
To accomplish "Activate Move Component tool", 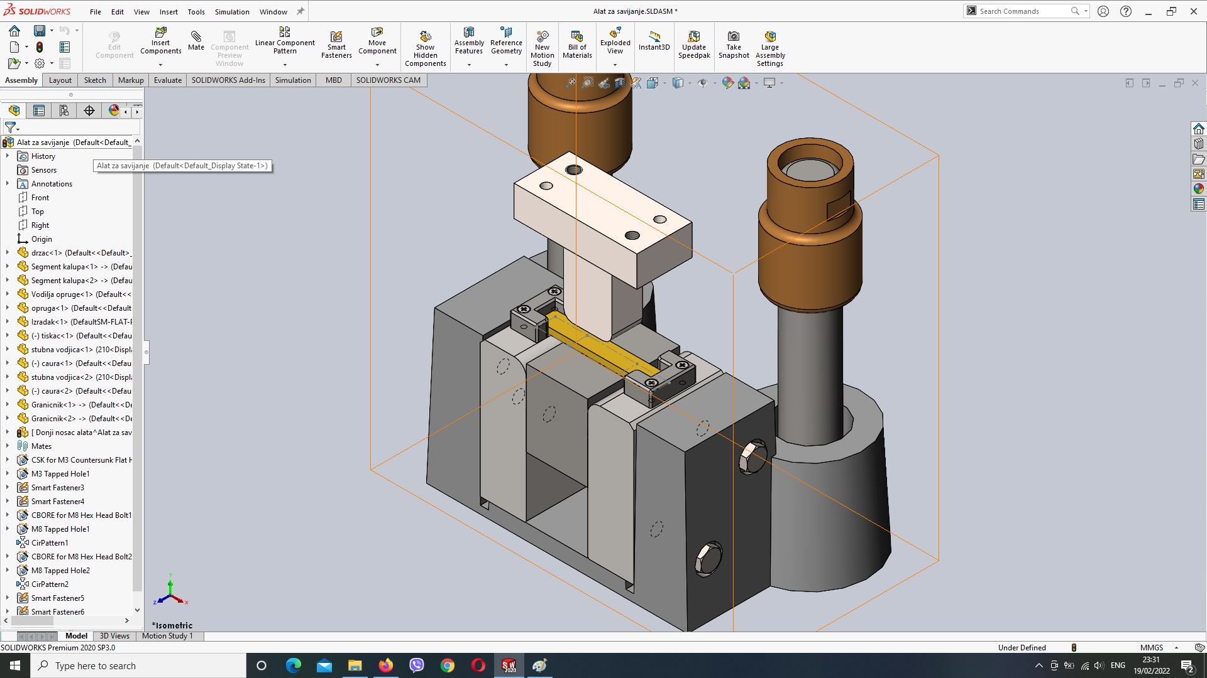I will pos(377,41).
